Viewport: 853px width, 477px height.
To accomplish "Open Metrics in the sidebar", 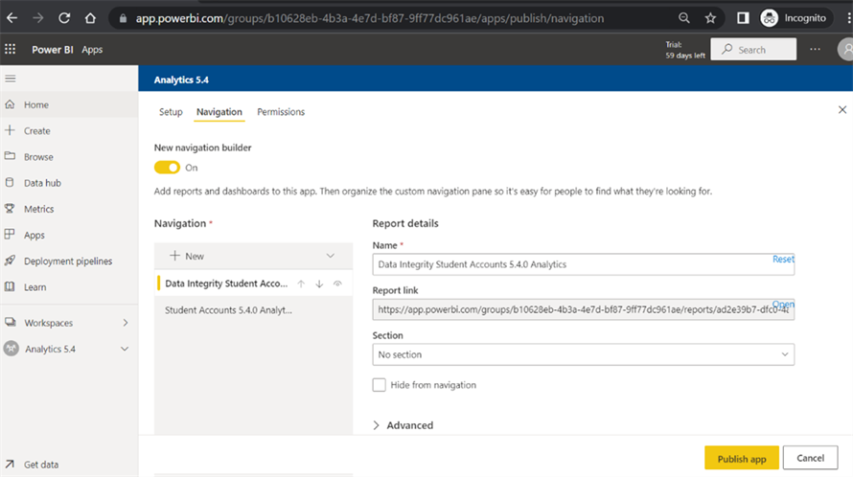I will click(69, 209).
